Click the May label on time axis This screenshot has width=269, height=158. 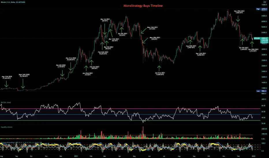tap(134, 156)
